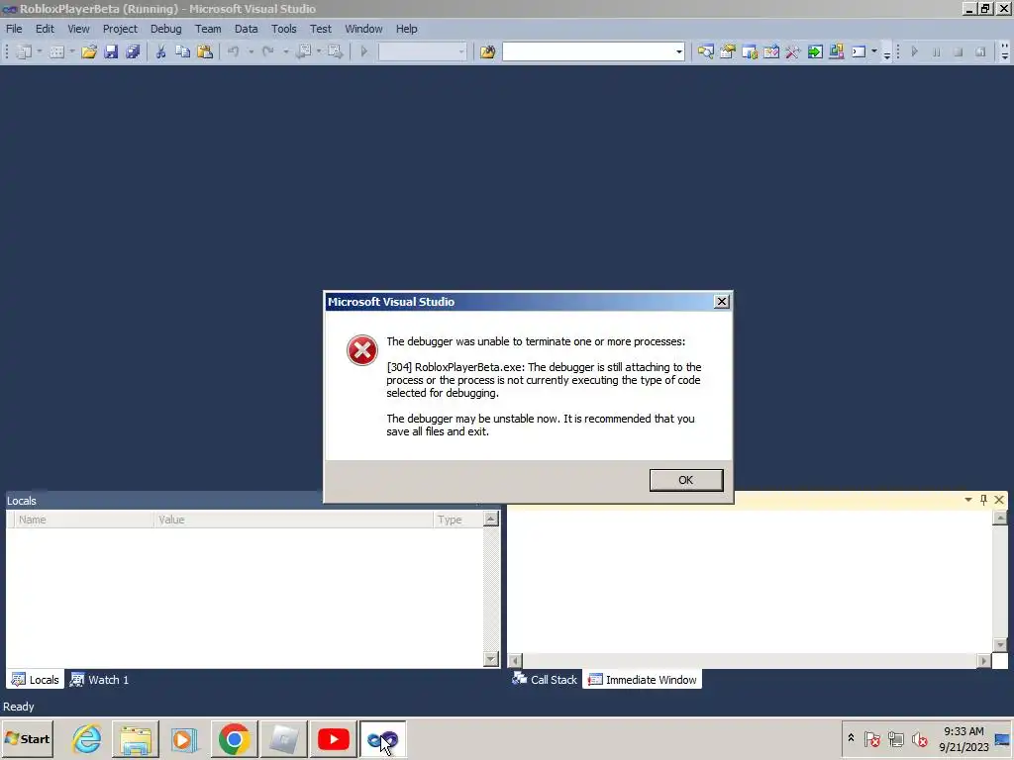Click the New Project toolbar icon
This screenshot has width=1014, height=760.
pyautogui.click(x=24, y=51)
